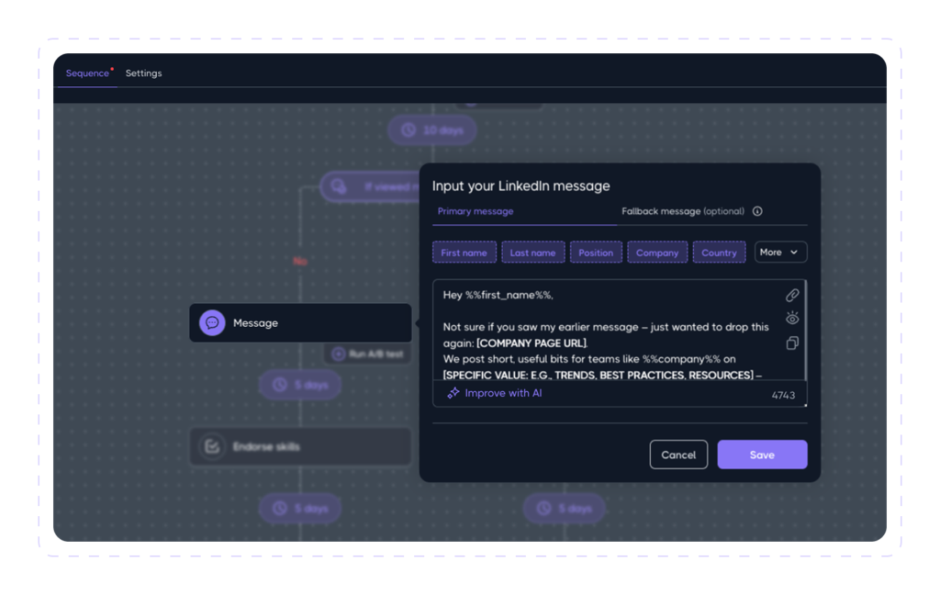Select the Endorse skills step node
This screenshot has width=940, height=595.
300,446
